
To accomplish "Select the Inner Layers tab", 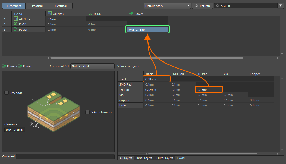I will pos(144,158).
